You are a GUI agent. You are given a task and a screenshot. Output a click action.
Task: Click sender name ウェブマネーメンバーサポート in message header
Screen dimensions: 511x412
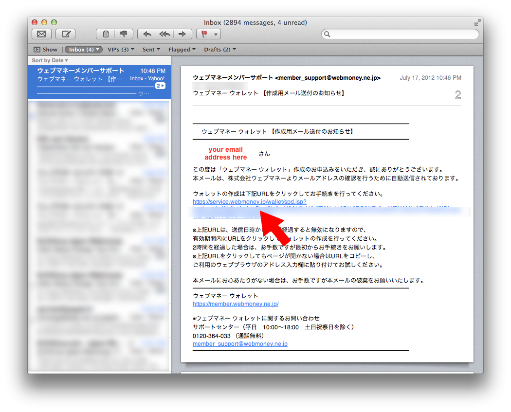[x=233, y=77]
